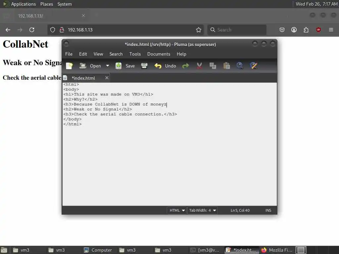Close the 192.168.1.13/ browser tab
Viewport: 339px width, 254px height.
[x=83, y=16]
